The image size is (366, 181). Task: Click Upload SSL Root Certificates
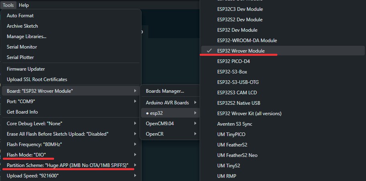[x=37, y=79]
